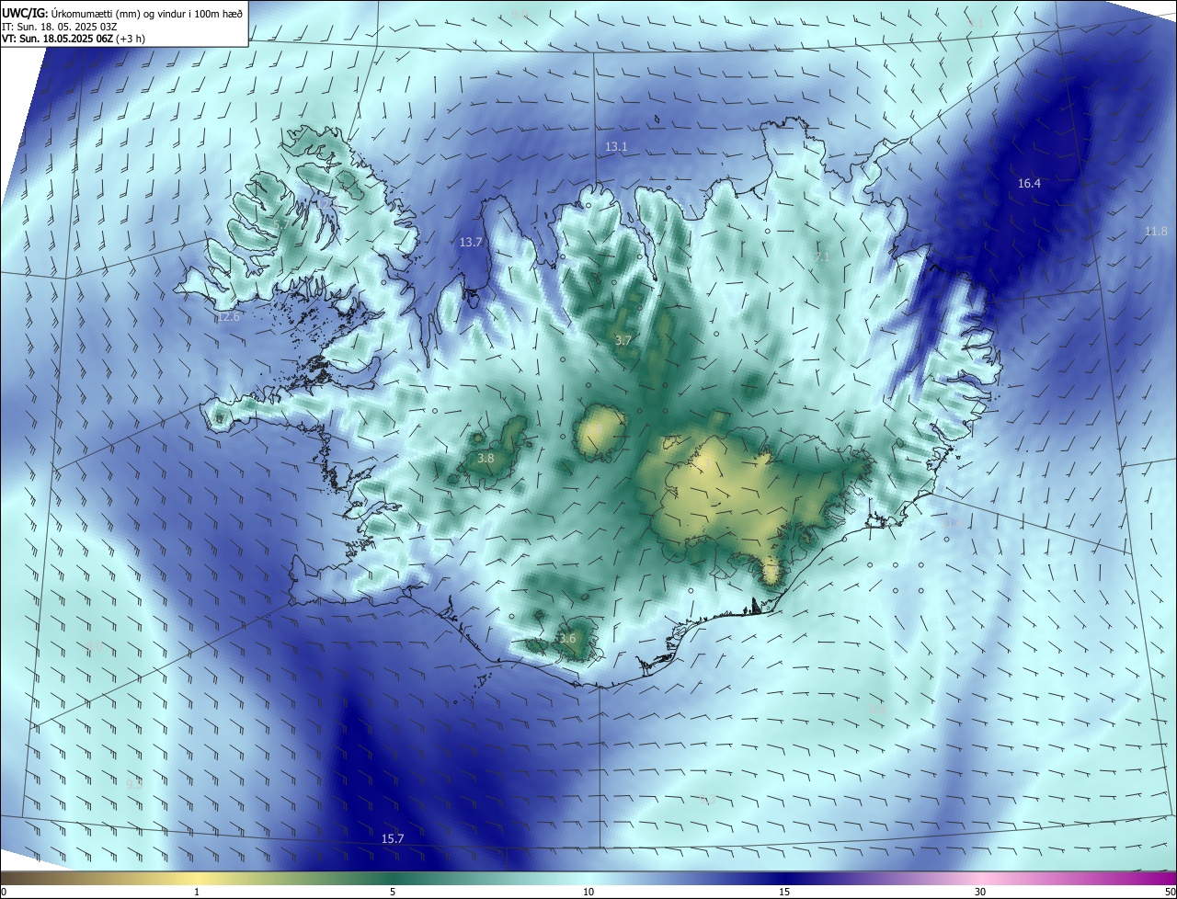Image resolution: width=1177 pixels, height=899 pixels.
Task: Click the 13.7 value in the northern bay
Action: click(471, 243)
